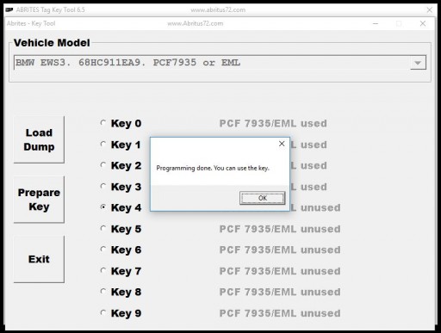The width and height of the screenshot is (441, 333).
Task: Minimize the Abrites - Key Tool window
Action: [x=376, y=23]
